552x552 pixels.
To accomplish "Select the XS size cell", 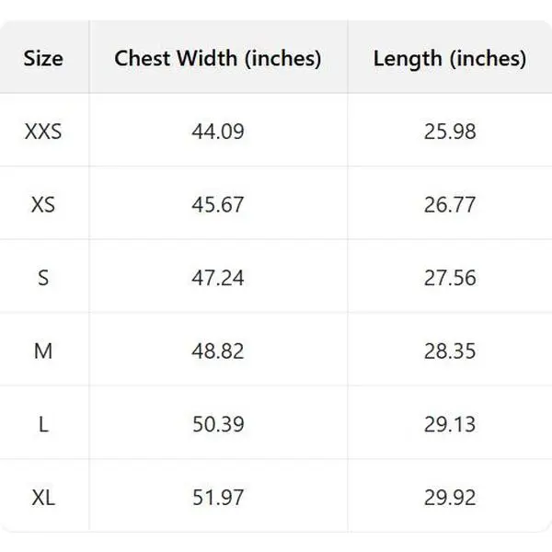I will click(43, 204).
